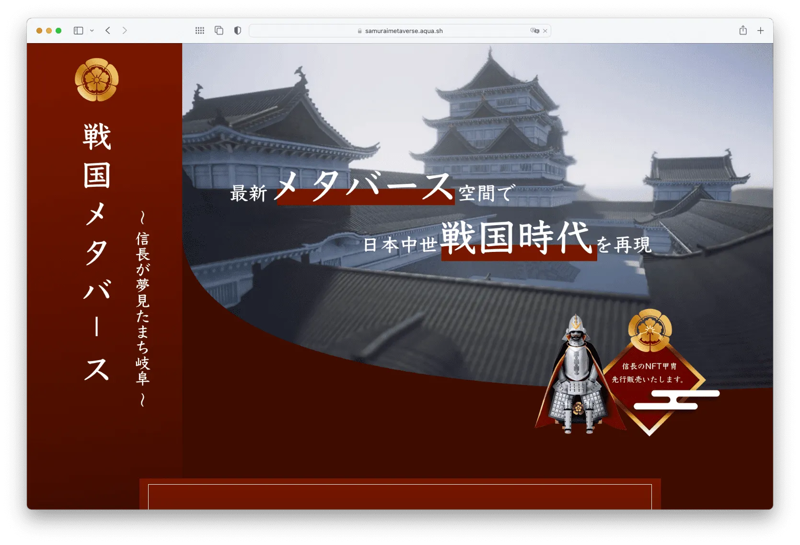800x545 pixels.
Task: Open the privacy report shield
Action: click(x=237, y=31)
